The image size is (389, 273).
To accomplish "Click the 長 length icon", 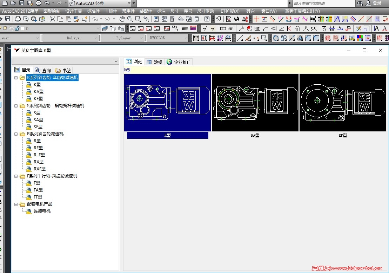I will [377, 19].
